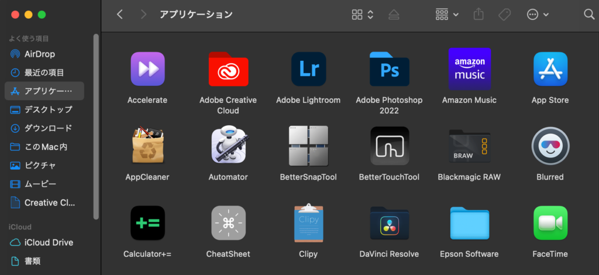Select アプリケーション in the sidebar

(44, 91)
